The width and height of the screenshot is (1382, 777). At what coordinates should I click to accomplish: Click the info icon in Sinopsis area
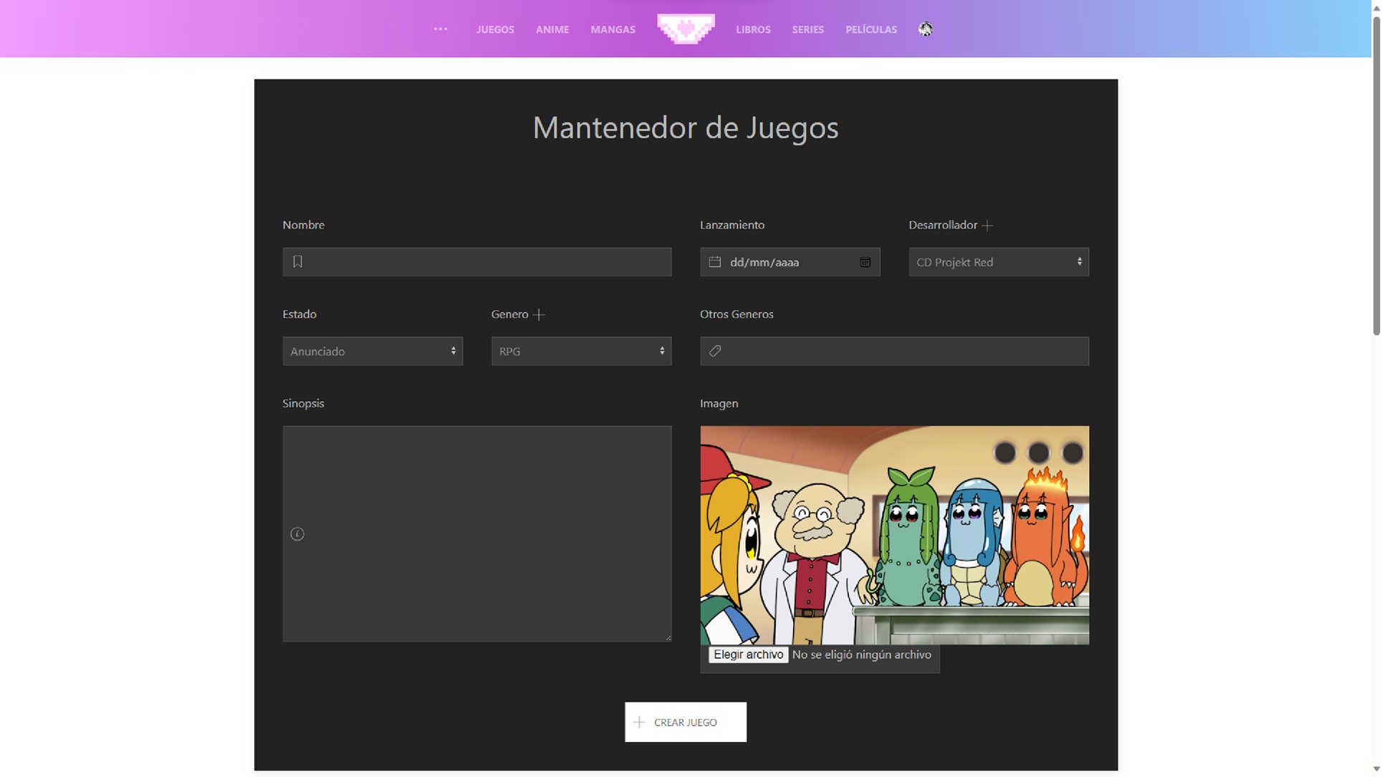[297, 534]
